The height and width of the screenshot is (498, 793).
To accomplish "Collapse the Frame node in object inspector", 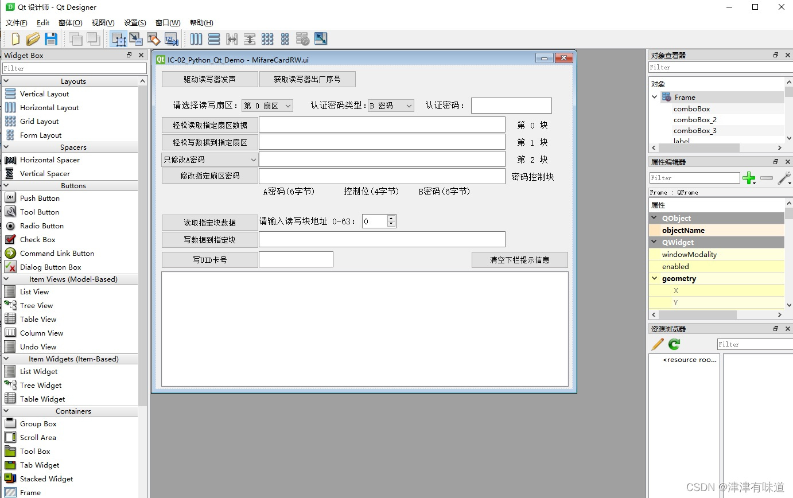I will tap(655, 97).
